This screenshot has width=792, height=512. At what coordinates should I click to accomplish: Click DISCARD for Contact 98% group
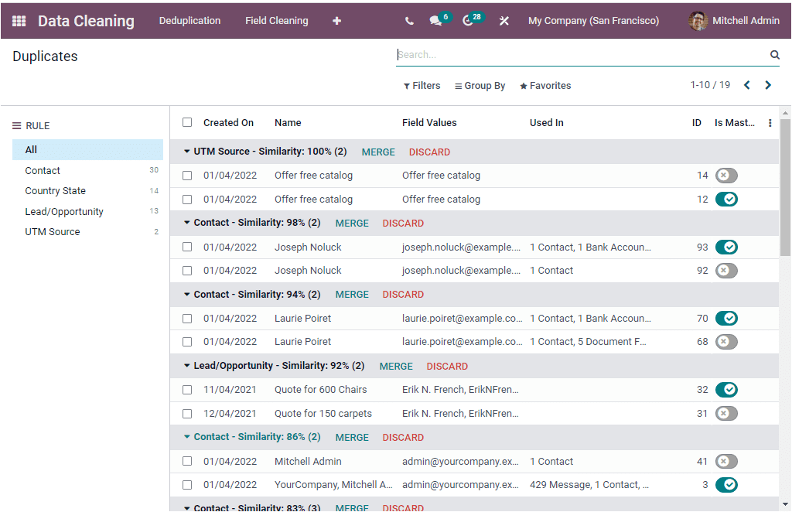pos(403,224)
